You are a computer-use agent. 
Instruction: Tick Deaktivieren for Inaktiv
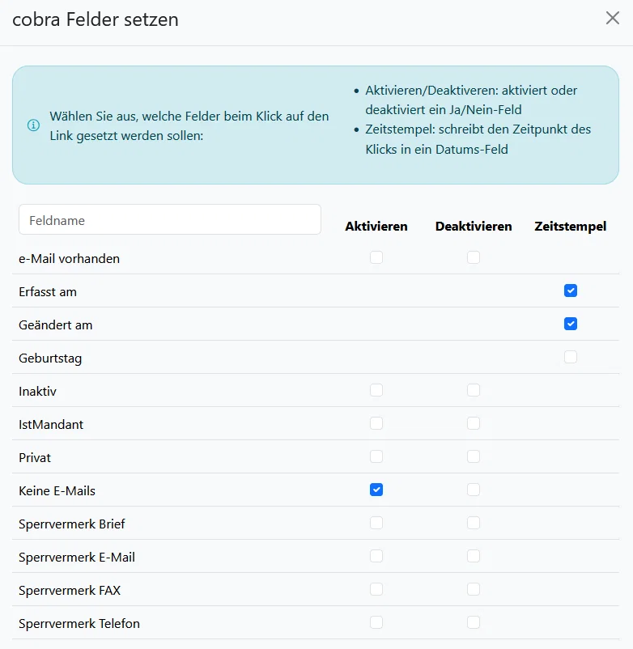(x=474, y=390)
